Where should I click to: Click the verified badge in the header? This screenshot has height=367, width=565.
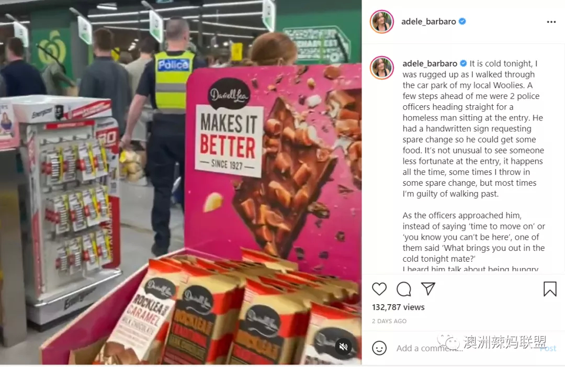(x=462, y=21)
